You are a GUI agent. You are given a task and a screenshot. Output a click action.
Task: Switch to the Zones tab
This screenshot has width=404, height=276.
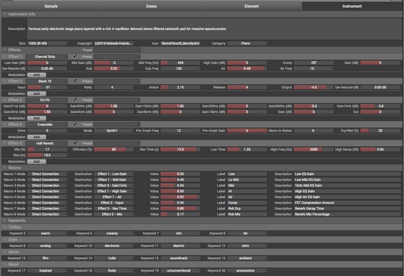click(151, 6)
